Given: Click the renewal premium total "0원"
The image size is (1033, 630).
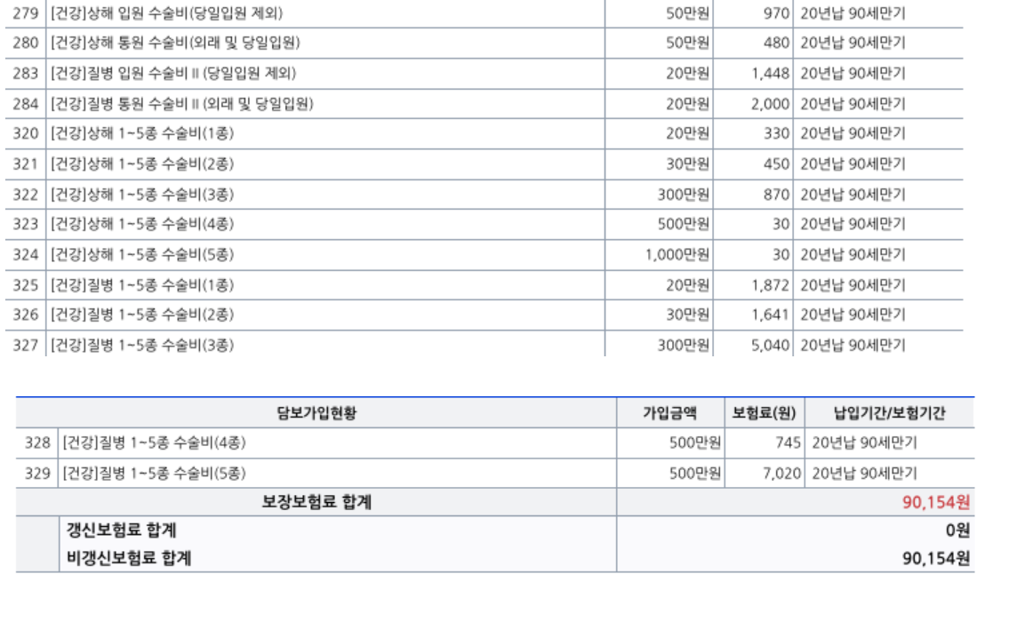Looking at the screenshot, I should (958, 530).
